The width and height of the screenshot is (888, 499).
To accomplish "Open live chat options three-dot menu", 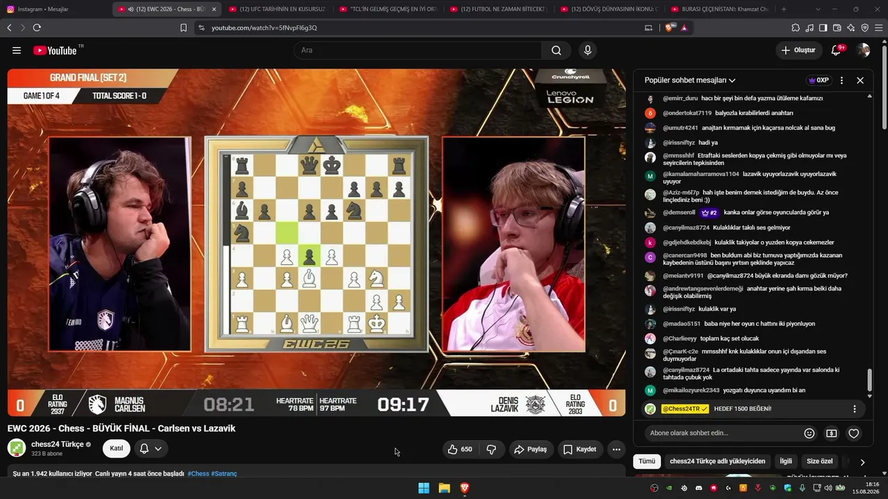I will (842, 80).
